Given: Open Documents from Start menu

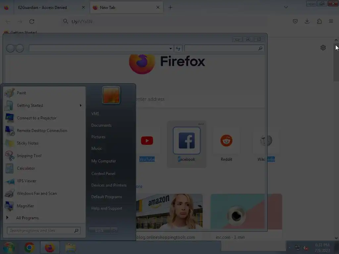Looking at the screenshot, I should tap(101, 125).
